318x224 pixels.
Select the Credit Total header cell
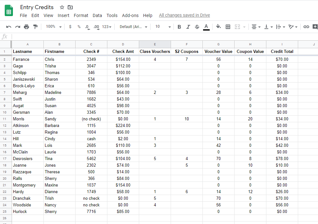[282, 51]
